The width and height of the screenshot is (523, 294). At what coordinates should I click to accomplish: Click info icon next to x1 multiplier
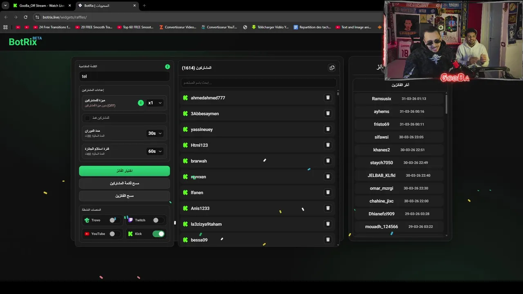point(141,103)
